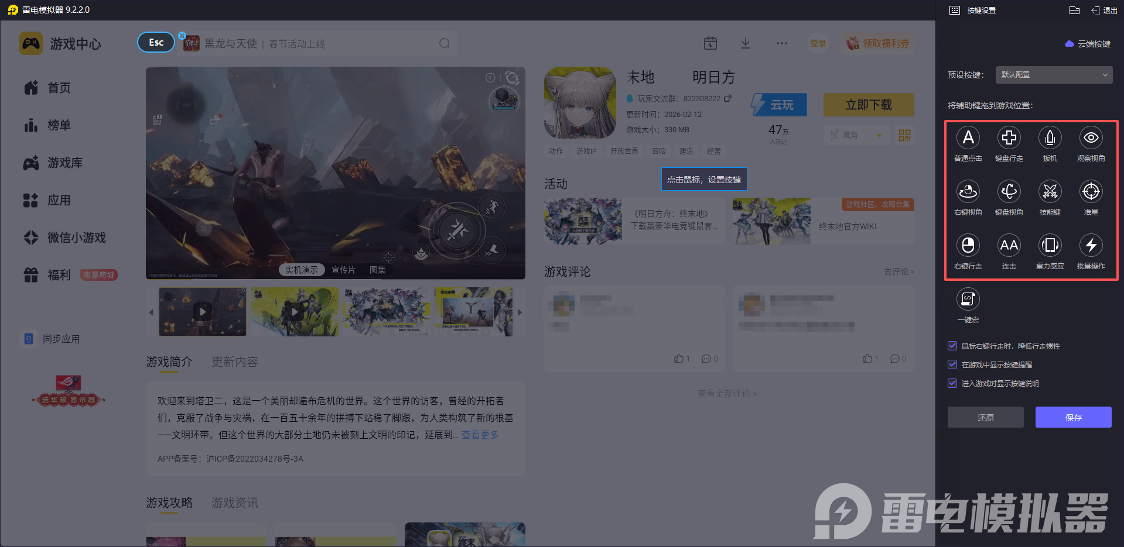Open the folder icon in 按键设置 header

pyautogui.click(x=1074, y=10)
